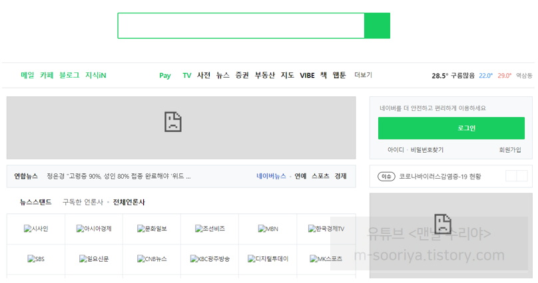Click the 네이버를 더 안전하고 편리하게 이용하세요 text
Viewport: 538px width, 283px height.
433,108
